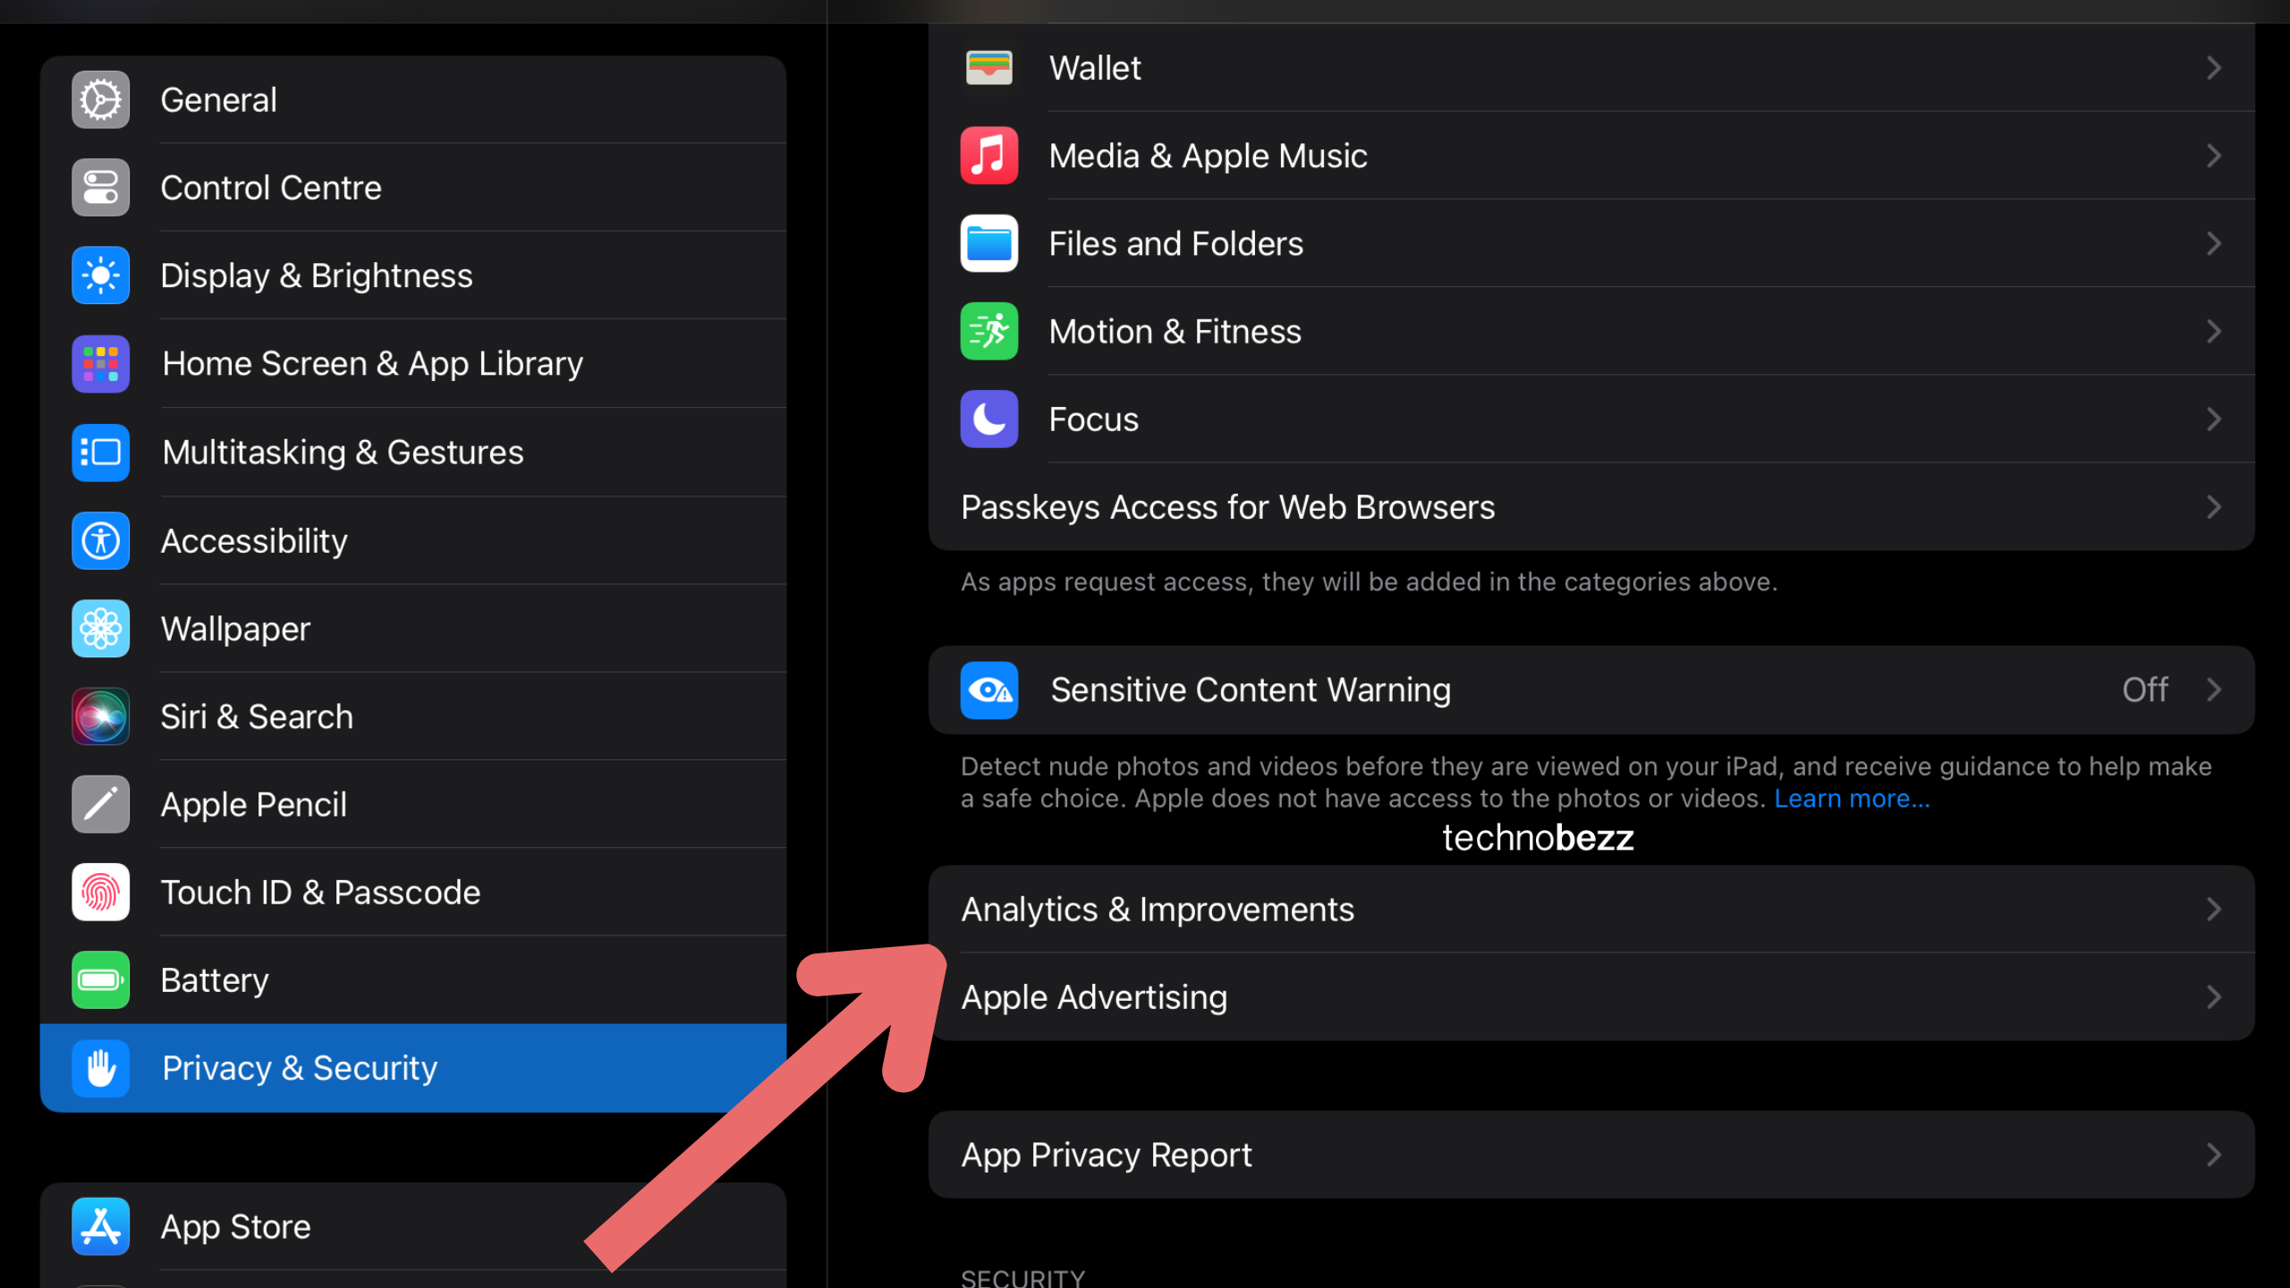Open Files and Folders row
This screenshot has width=2290, height=1288.
[x=1591, y=243]
